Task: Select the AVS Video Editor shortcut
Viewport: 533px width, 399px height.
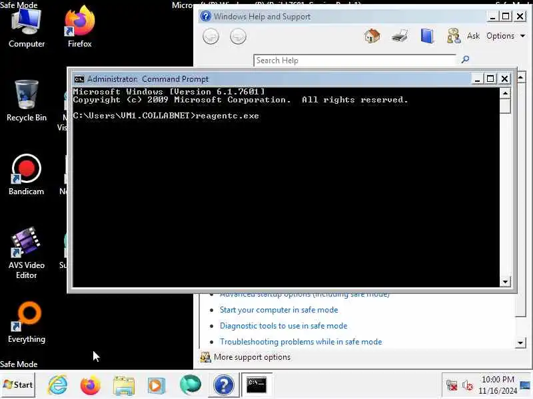Action: tap(27, 253)
